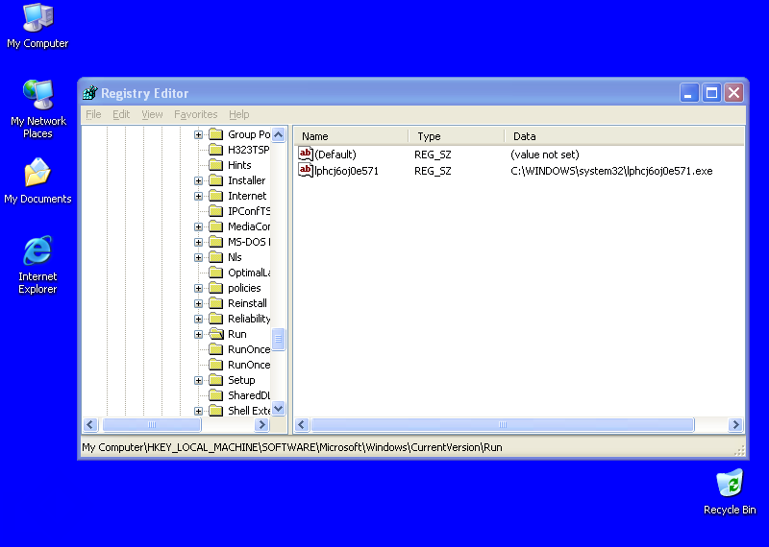Click the policies folder icon
The image size is (769, 547).
pyautogui.click(x=215, y=288)
